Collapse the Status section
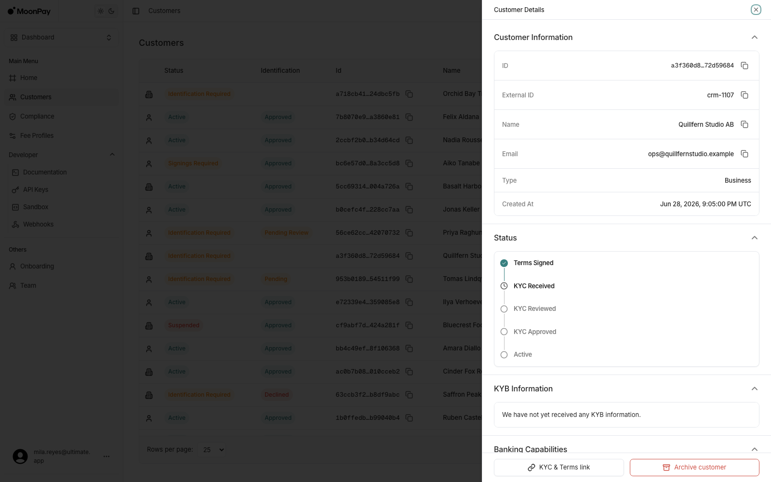 click(x=755, y=238)
